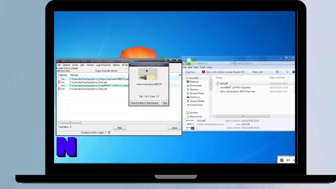
Task: Click the Selected column header in Batch list
Action: pos(63,75)
